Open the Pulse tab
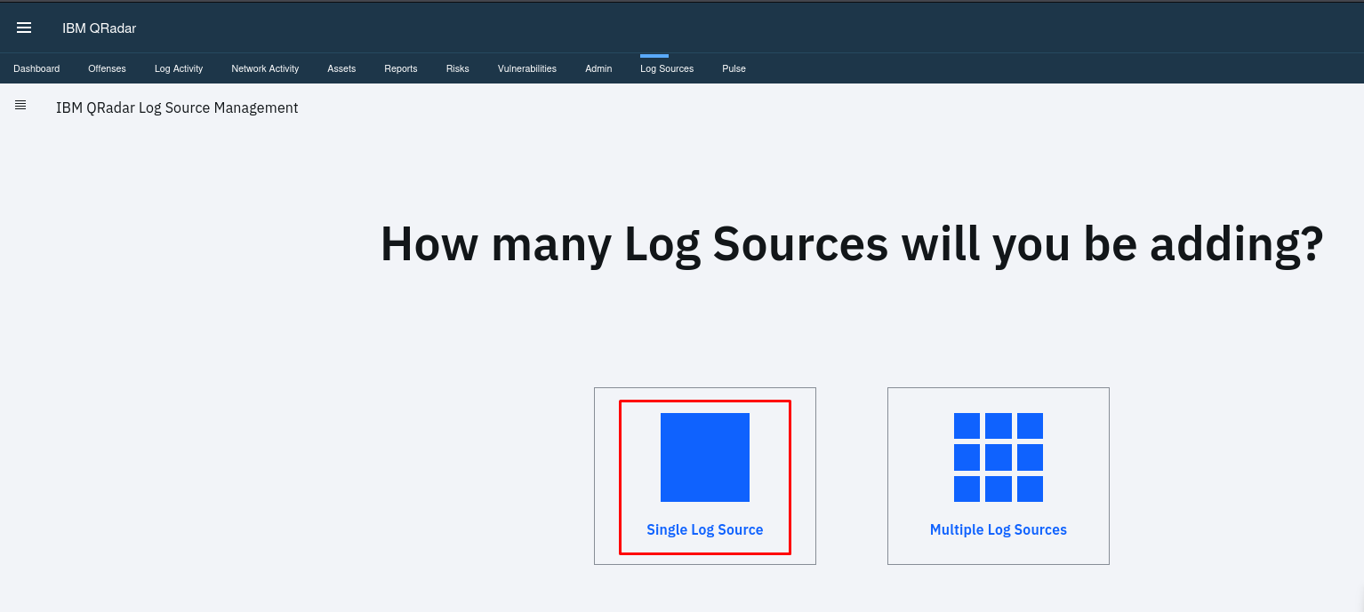The height and width of the screenshot is (612, 1364). pyautogui.click(x=734, y=68)
